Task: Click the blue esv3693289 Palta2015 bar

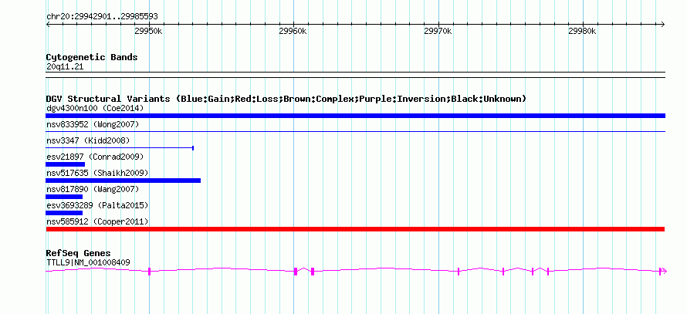Action: point(64,213)
